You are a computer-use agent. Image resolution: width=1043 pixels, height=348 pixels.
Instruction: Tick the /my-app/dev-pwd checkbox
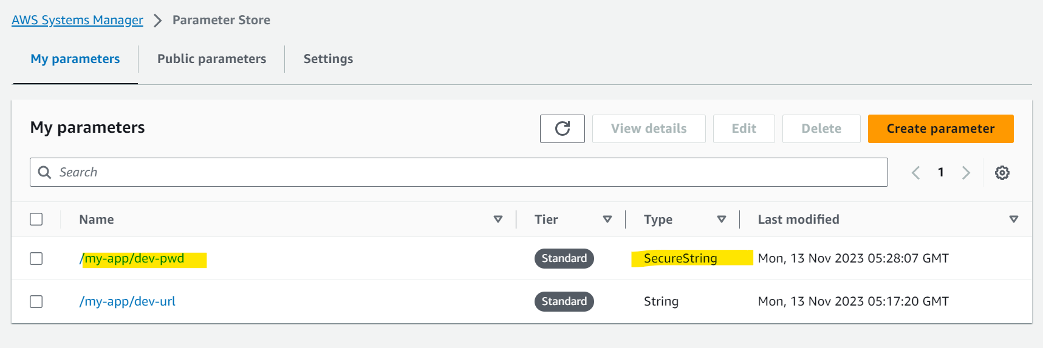(x=36, y=258)
